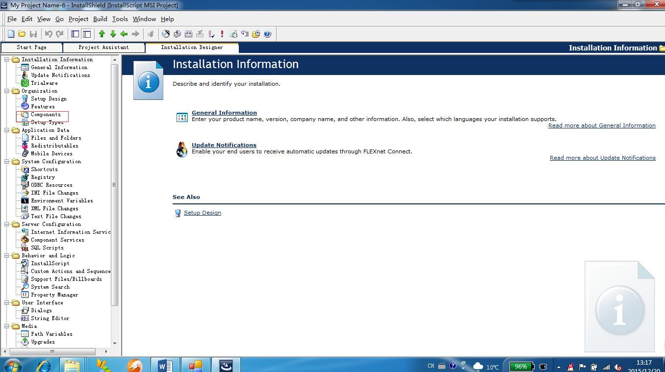Click the Redo toolbar icon
The width and height of the screenshot is (665, 372).
pos(60,34)
